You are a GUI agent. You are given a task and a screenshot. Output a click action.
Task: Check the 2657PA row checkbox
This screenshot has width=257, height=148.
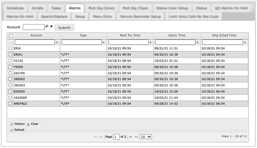(10, 73)
